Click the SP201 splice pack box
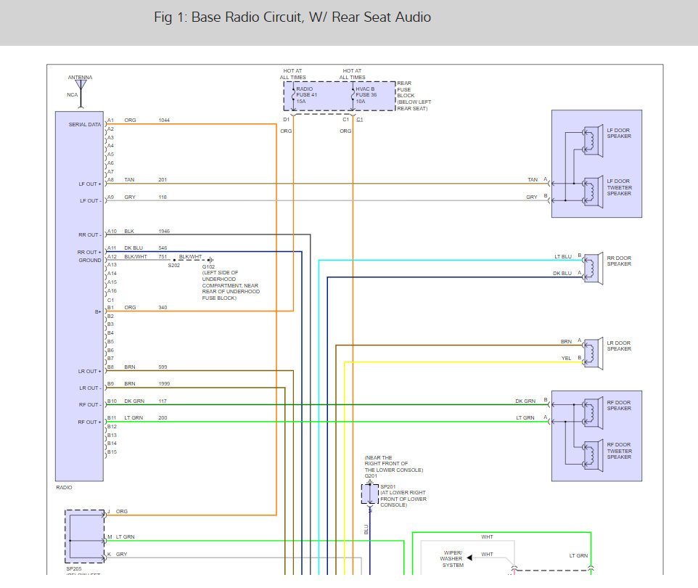 (369, 494)
